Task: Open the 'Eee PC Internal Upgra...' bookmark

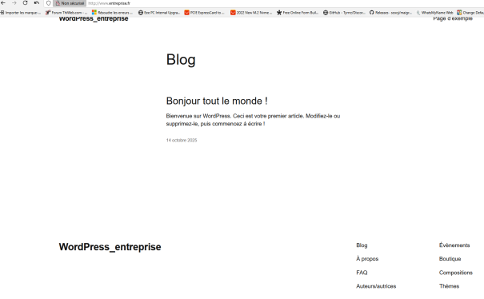Action: click(159, 13)
